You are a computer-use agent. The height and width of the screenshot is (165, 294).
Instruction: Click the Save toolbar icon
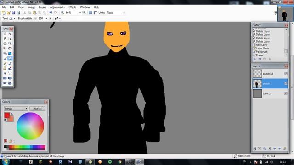tap(13, 13)
